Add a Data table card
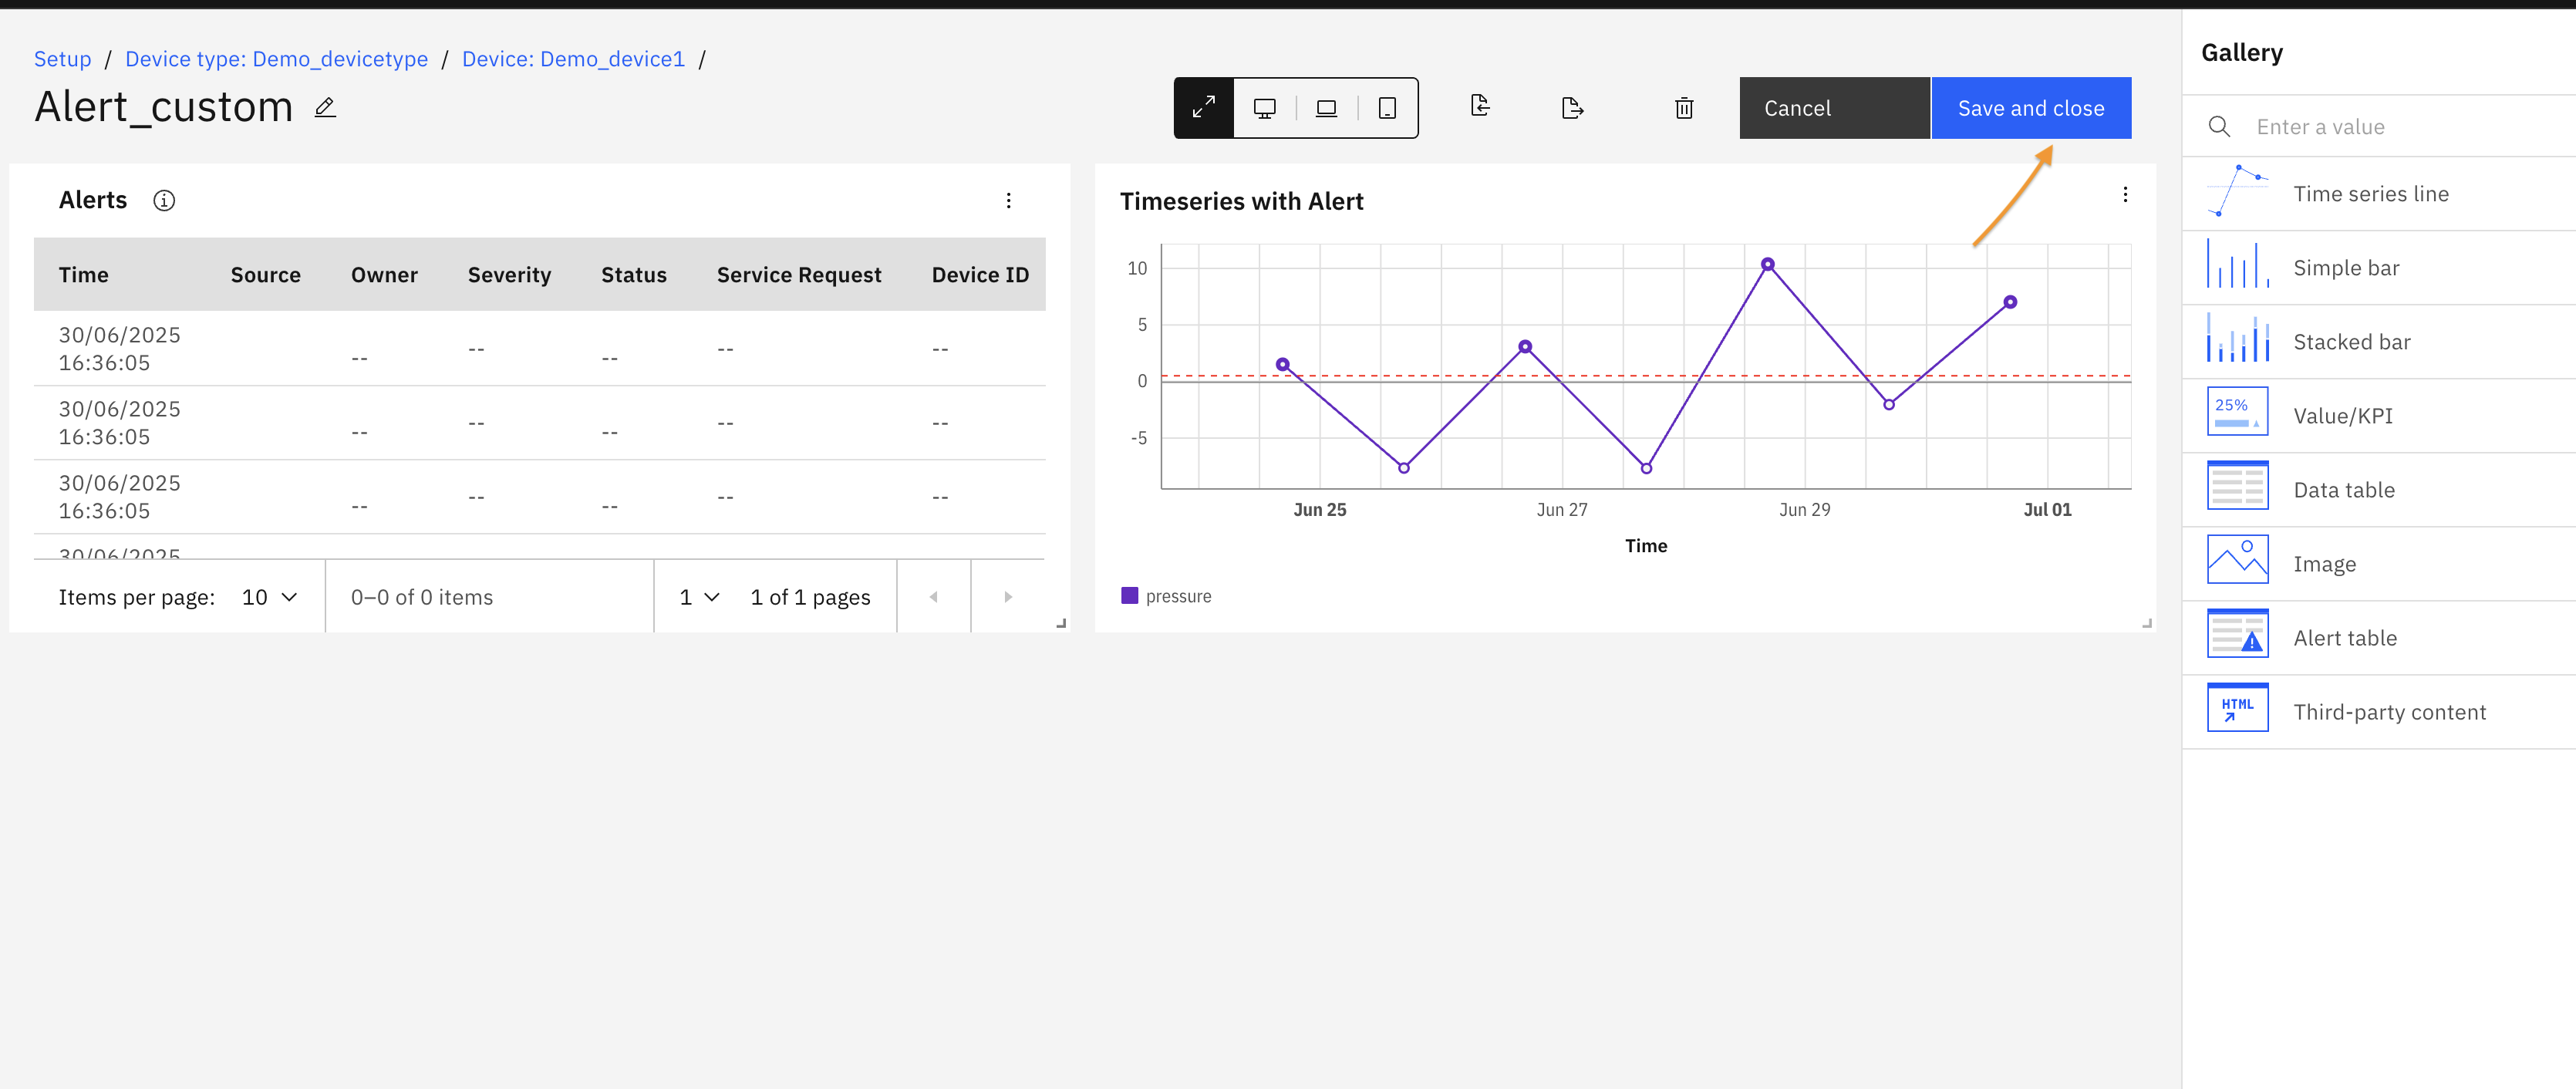Image resolution: width=2576 pixels, height=1089 pixels. 2379,490
